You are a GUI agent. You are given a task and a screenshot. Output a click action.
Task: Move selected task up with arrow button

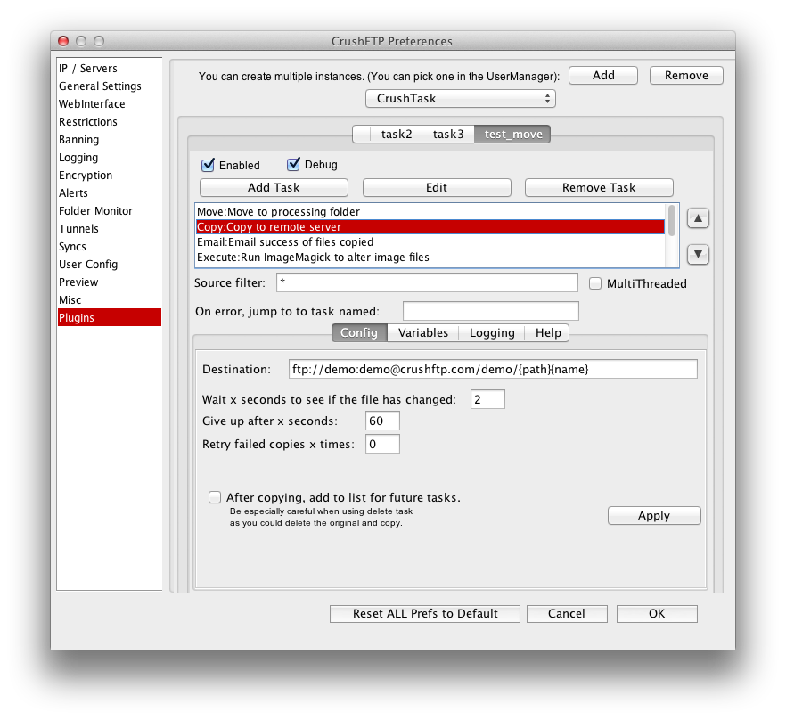coord(697,218)
